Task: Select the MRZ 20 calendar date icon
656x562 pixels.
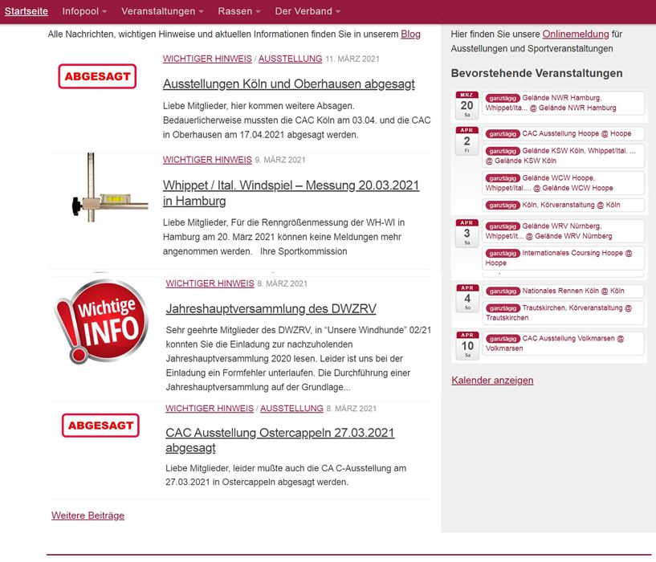Action: click(467, 105)
